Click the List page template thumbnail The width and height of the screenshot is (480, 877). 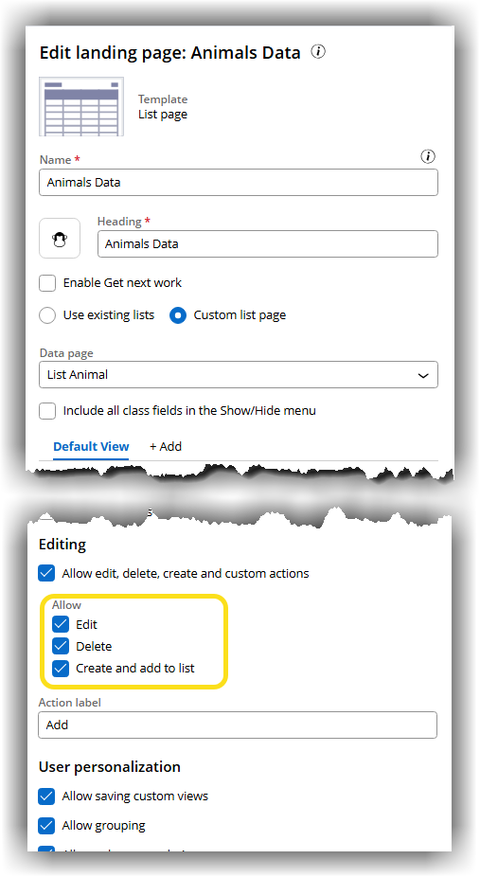coord(81,107)
